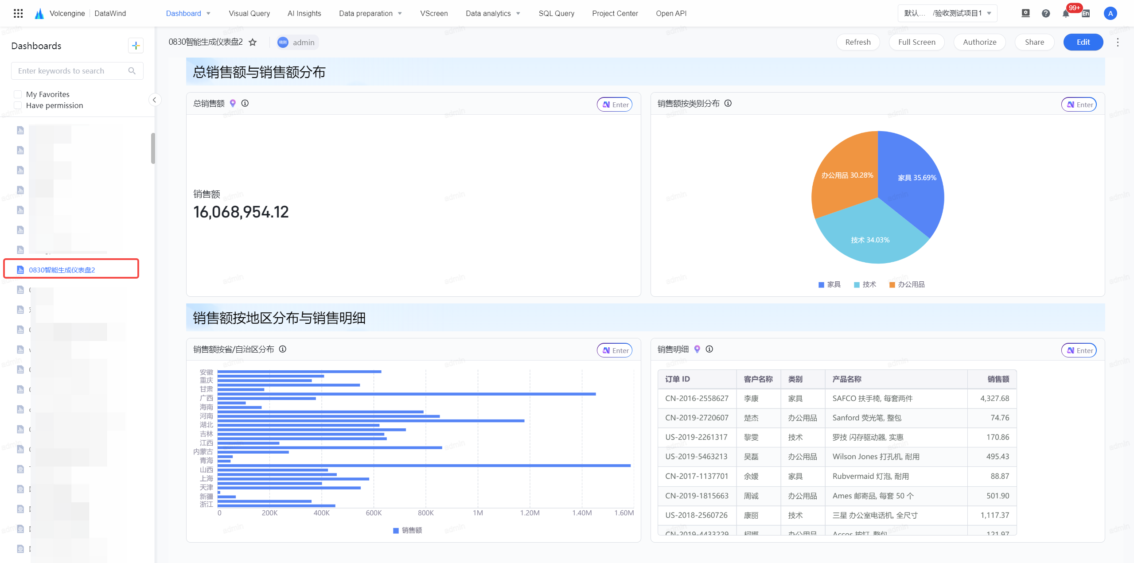
Task: Click the Authorize button
Action: coord(979,42)
